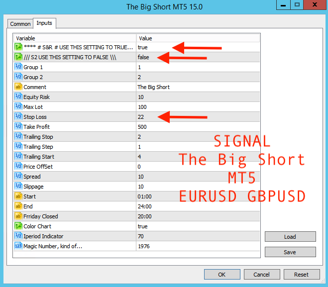Click the number icon next to Iperiod Indicator
This screenshot has height=287, width=328.
pos(18,236)
